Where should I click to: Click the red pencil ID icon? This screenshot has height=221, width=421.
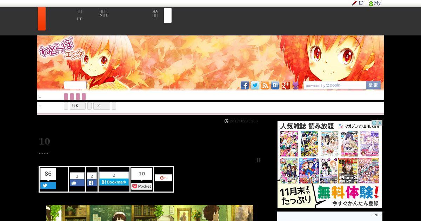tap(357, 3)
